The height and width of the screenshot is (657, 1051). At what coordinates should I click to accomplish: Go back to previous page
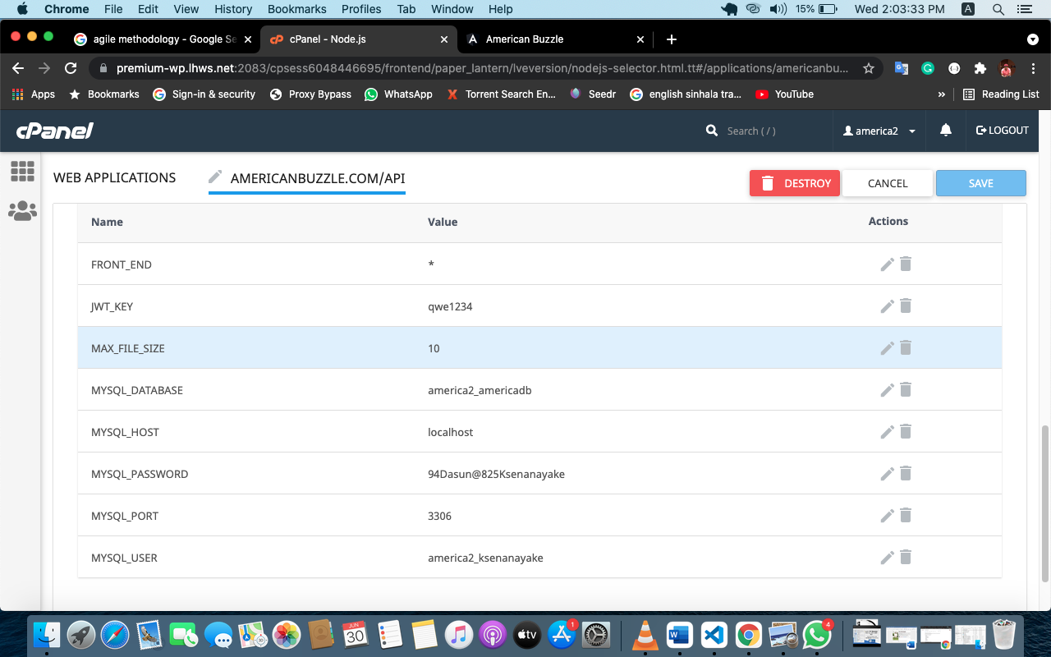[18, 68]
